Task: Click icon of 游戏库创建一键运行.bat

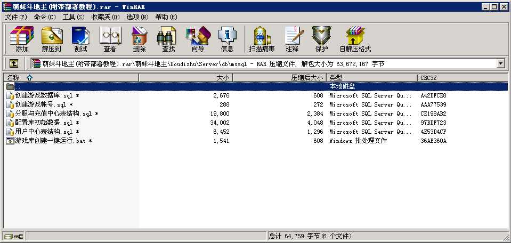Action: [10, 141]
